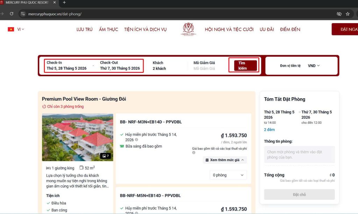Open the VI language dropdown

[x=21, y=29]
